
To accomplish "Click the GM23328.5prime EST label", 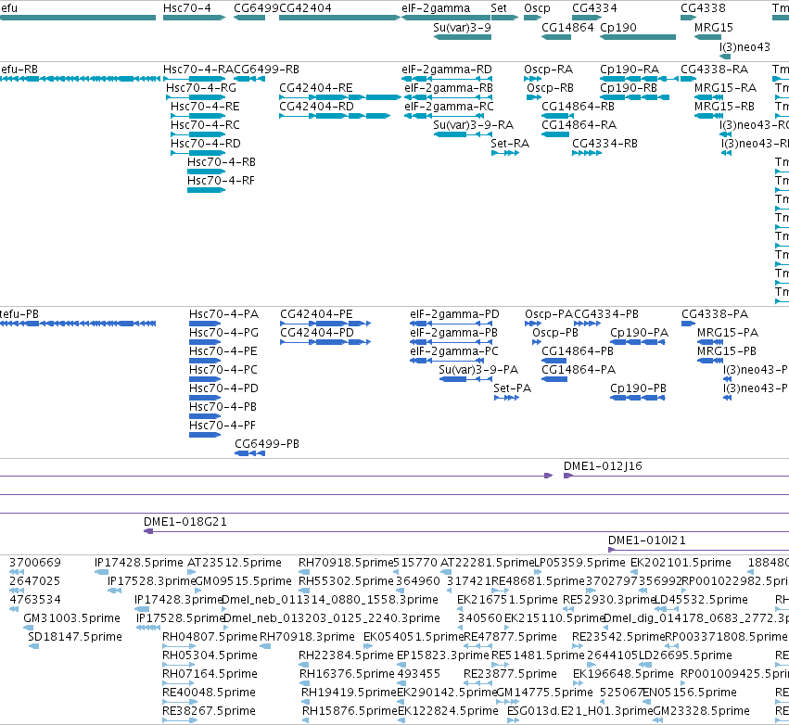I will coord(702,711).
